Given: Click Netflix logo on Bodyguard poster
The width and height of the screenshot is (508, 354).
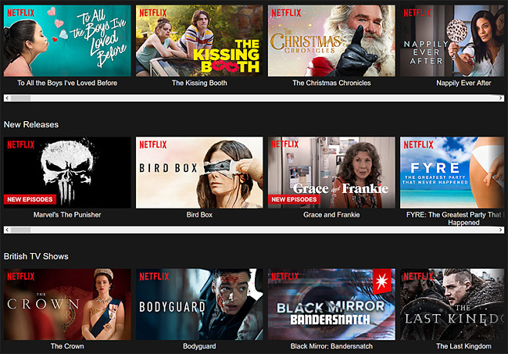Looking at the screenshot, I should pyautogui.click(x=154, y=277).
